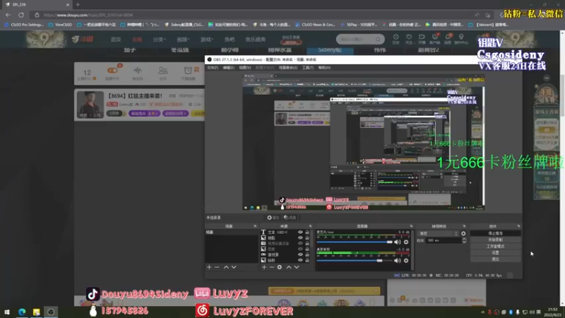Toggle lock on 文本 (GDI+) source
The height and width of the screenshot is (318, 565).
click(x=307, y=232)
